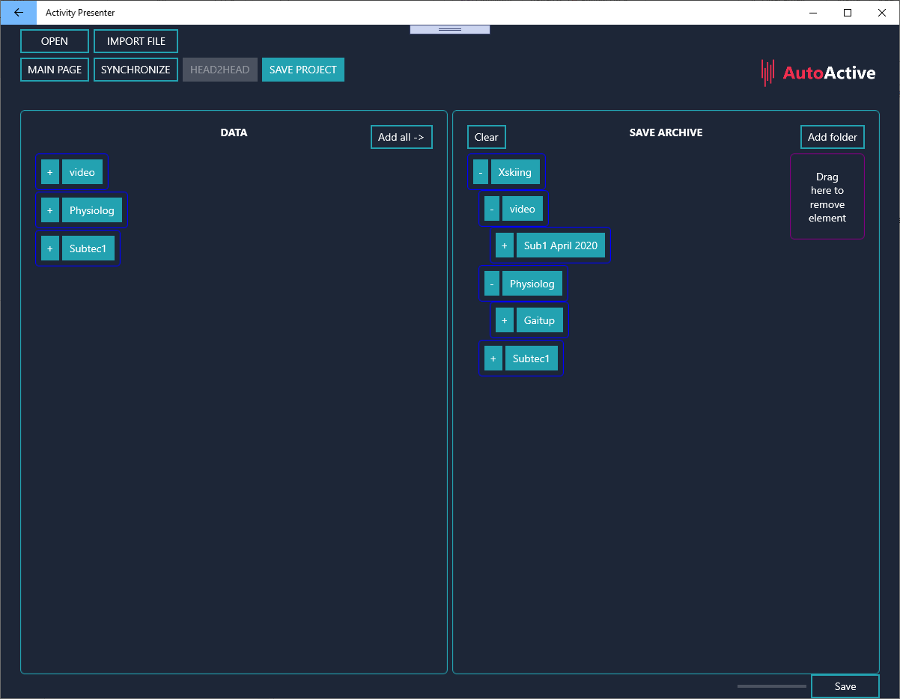
Task: Switch to the Synchronize page
Action: point(136,70)
